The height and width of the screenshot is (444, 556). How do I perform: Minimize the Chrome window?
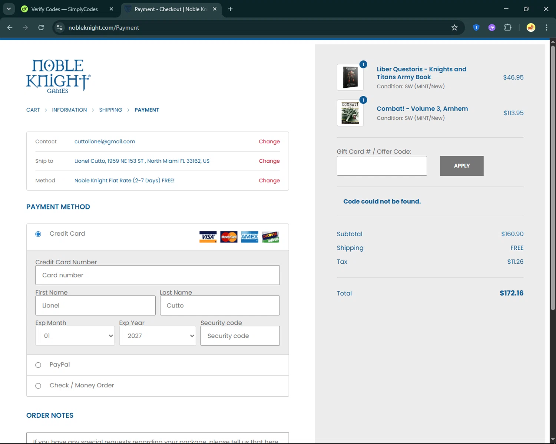506,9
